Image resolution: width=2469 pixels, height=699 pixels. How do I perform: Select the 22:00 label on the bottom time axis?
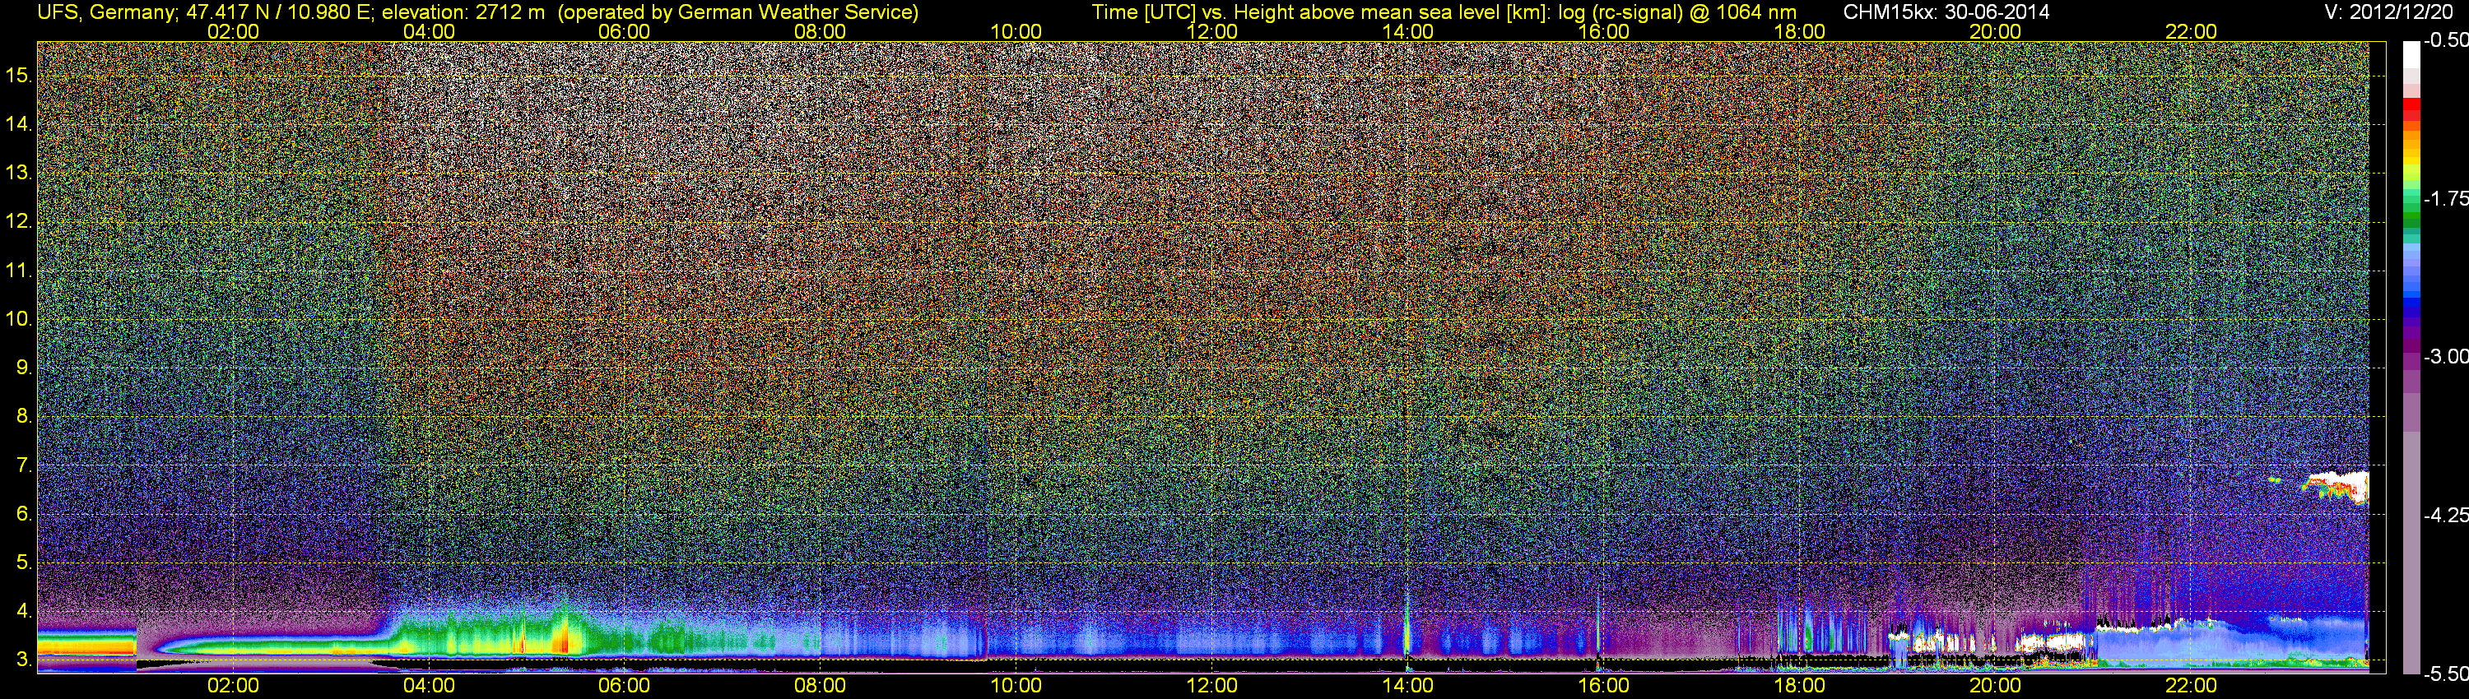2191,686
